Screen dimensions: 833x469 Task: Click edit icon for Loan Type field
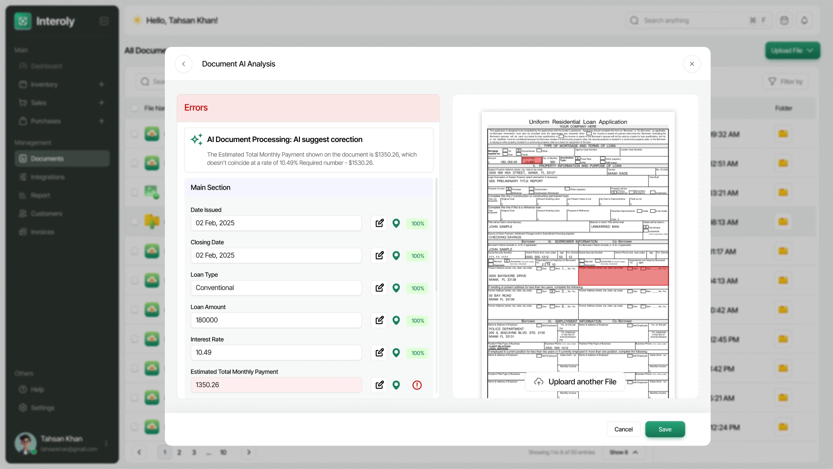click(379, 288)
